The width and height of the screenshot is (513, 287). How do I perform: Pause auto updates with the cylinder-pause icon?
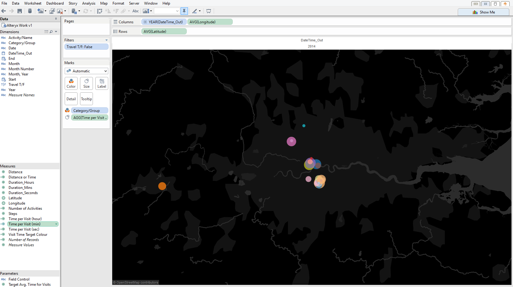[74, 11]
